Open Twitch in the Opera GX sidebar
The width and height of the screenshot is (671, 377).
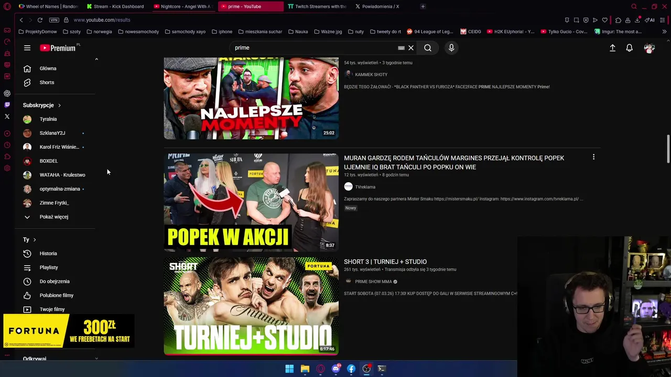(x=7, y=105)
